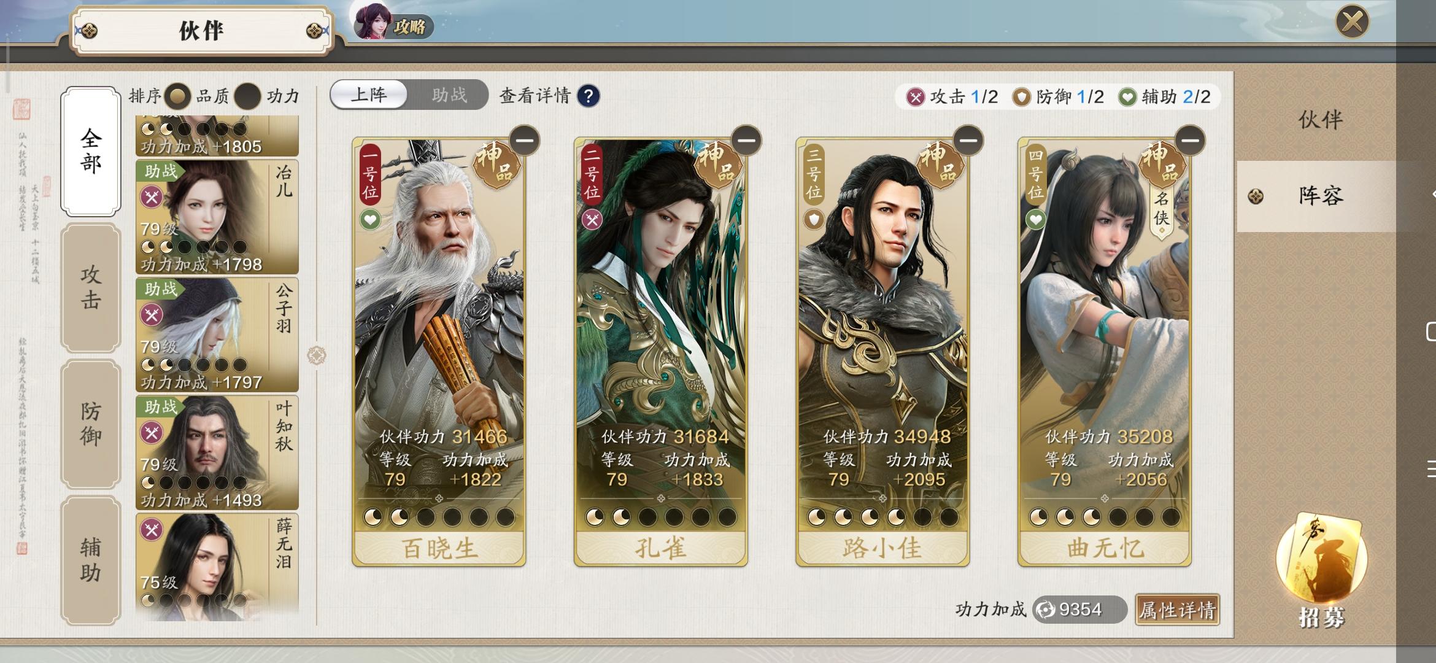Select 叶知秋 in the companion list
Image resolution: width=1436 pixels, height=663 pixels.
(217, 453)
